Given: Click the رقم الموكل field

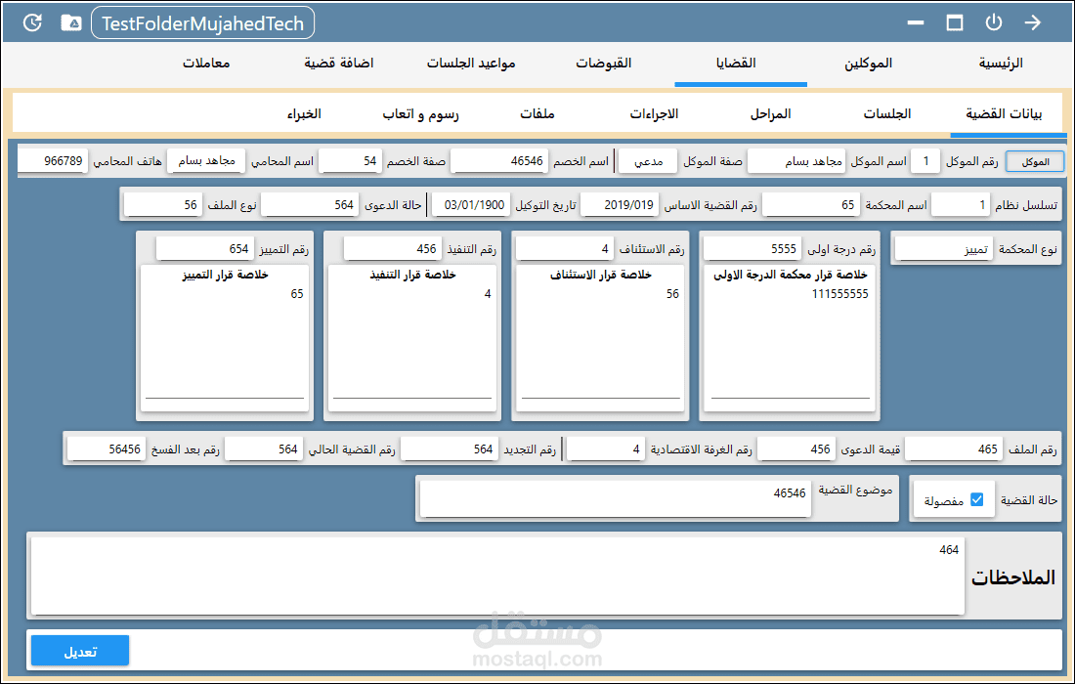Looking at the screenshot, I should coord(925,161).
